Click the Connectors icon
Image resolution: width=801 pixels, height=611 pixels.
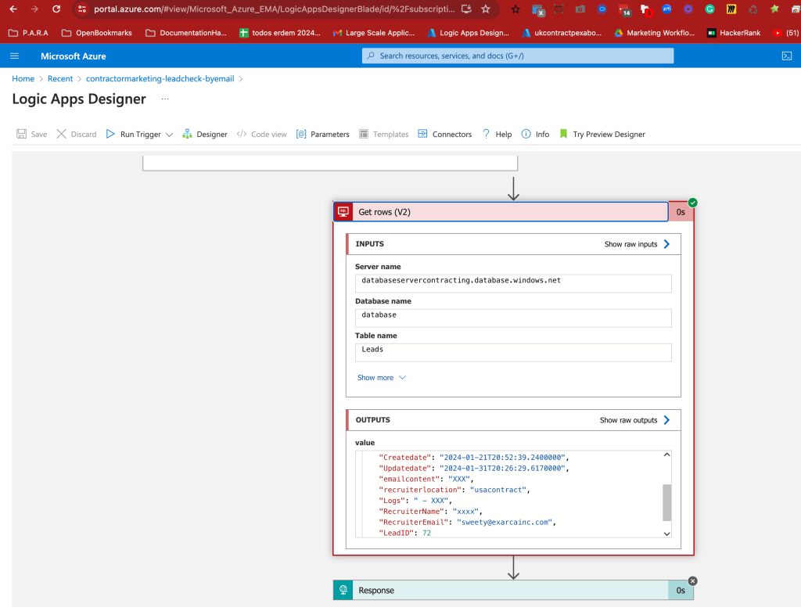click(x=422, y=134)
